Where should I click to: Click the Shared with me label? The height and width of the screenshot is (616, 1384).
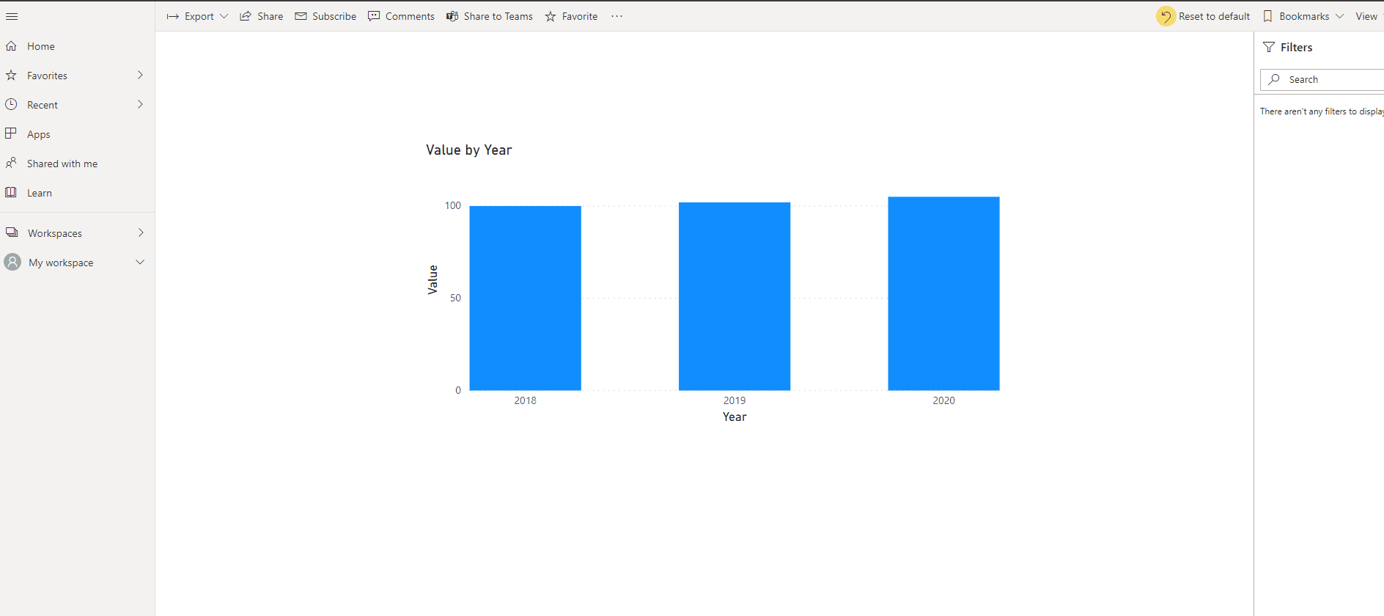(x=62, y=164)
